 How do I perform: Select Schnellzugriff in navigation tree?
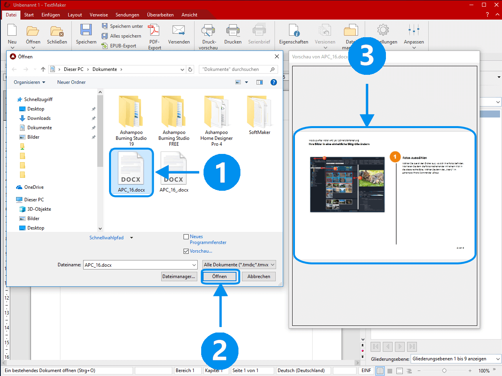38,99
